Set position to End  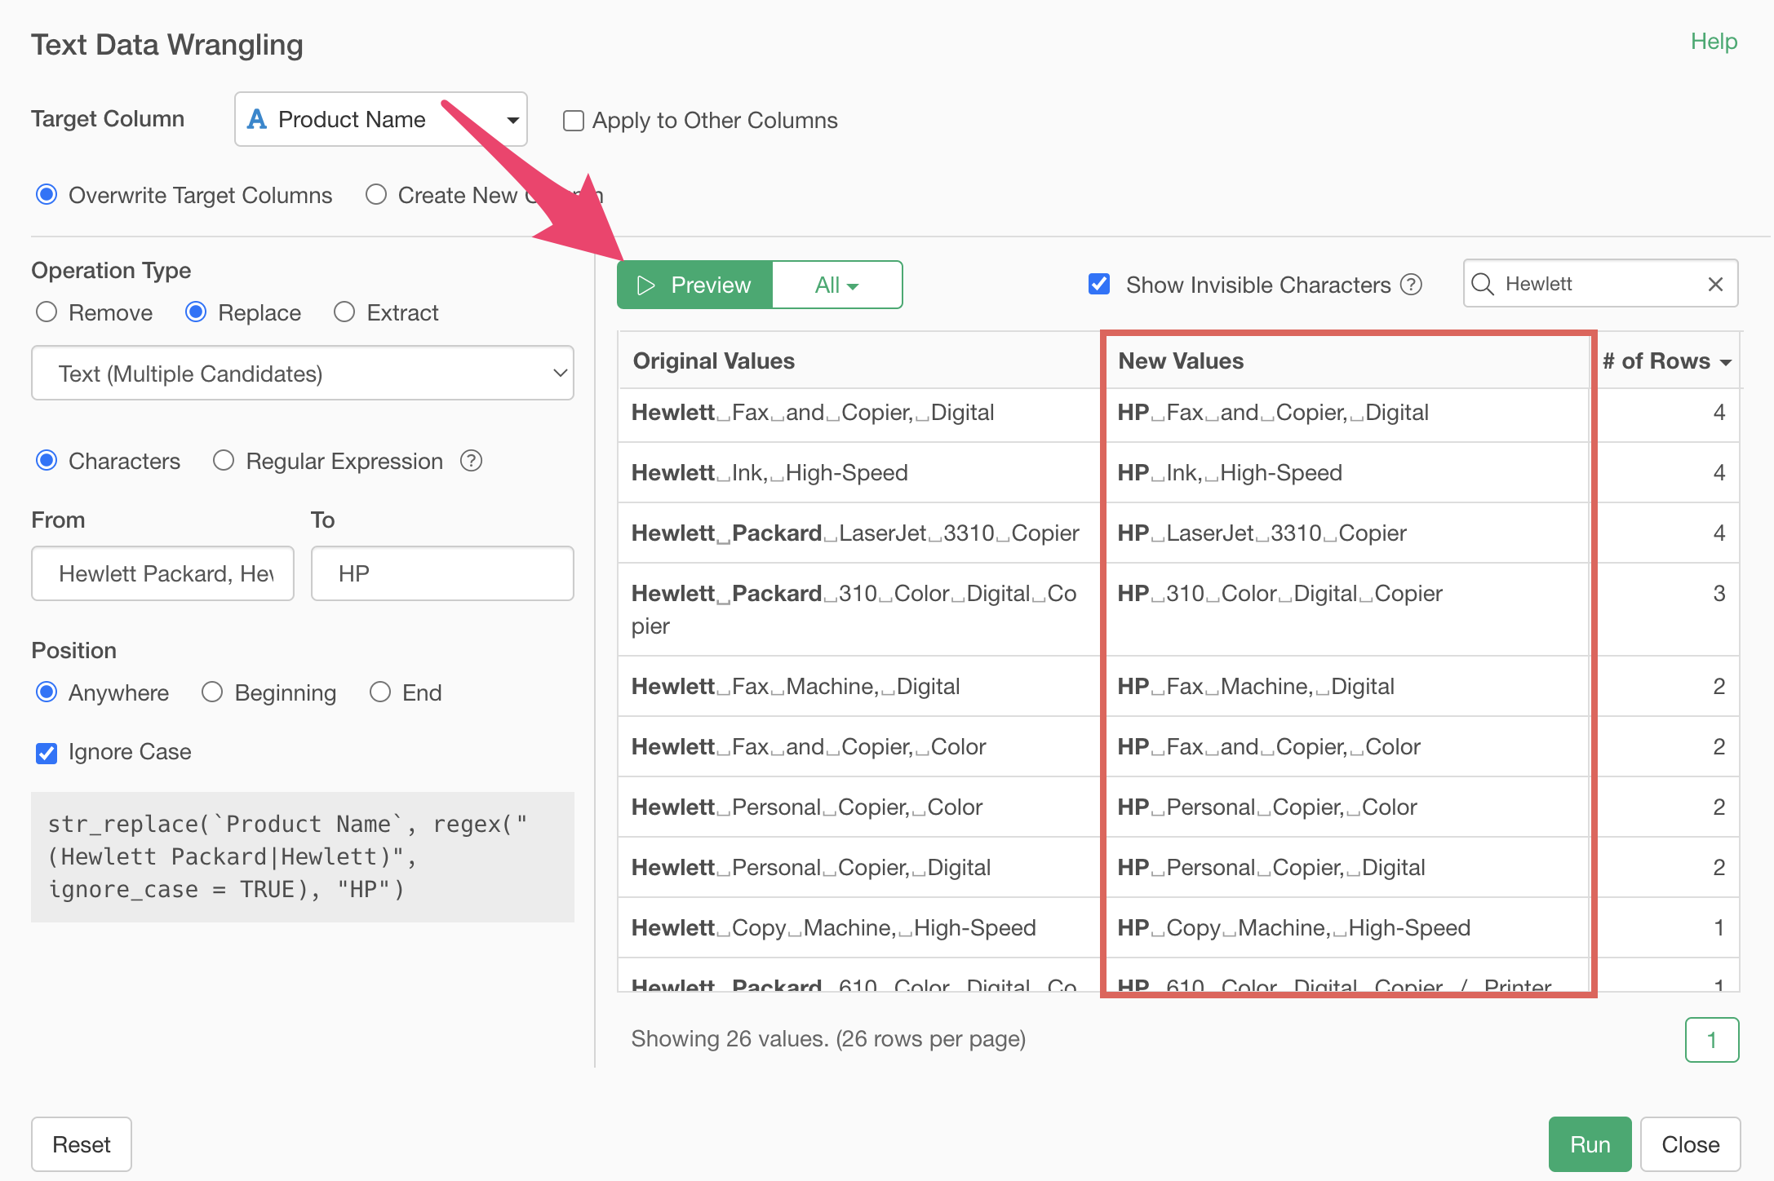pyautogui.click(x=380, y=692)
